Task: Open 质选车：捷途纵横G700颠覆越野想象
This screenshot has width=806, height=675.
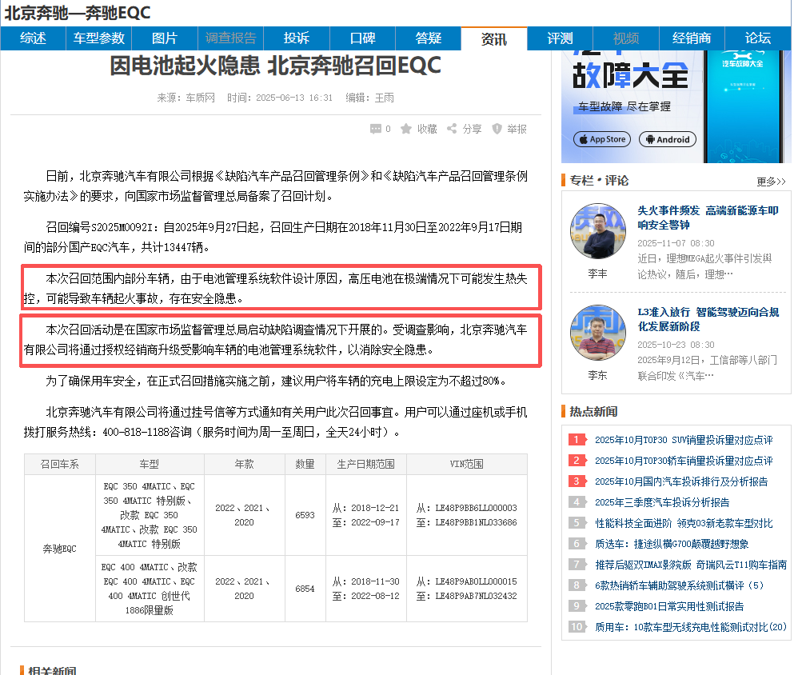Action: 672,544
